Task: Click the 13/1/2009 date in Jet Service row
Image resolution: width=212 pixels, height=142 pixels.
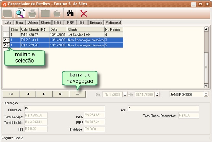Action: point(58,35)
